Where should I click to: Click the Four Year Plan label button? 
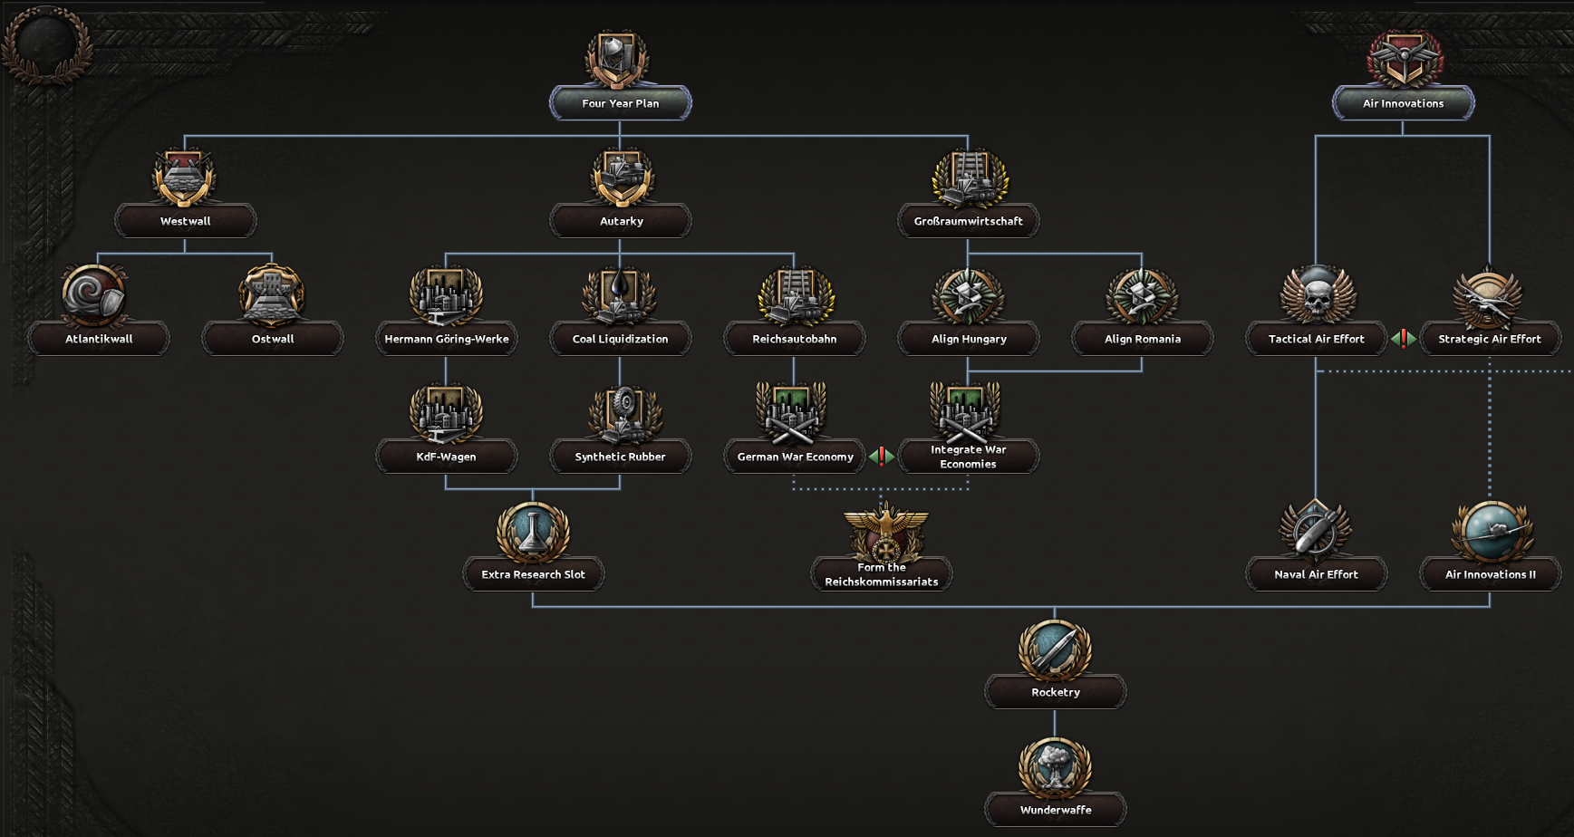point(621,103)
